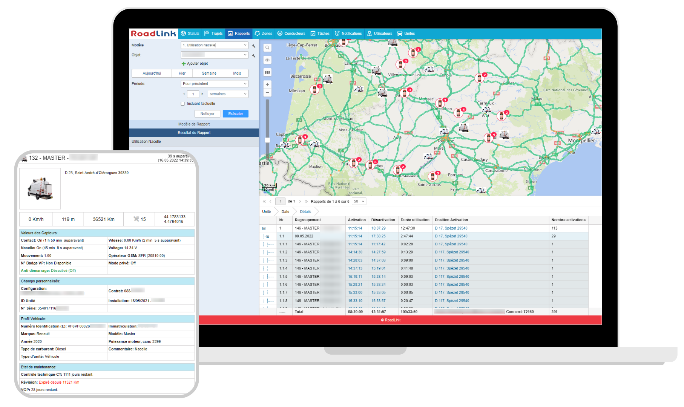
Task: Click the Nettoyer button
Action: [x=207, y=113]
